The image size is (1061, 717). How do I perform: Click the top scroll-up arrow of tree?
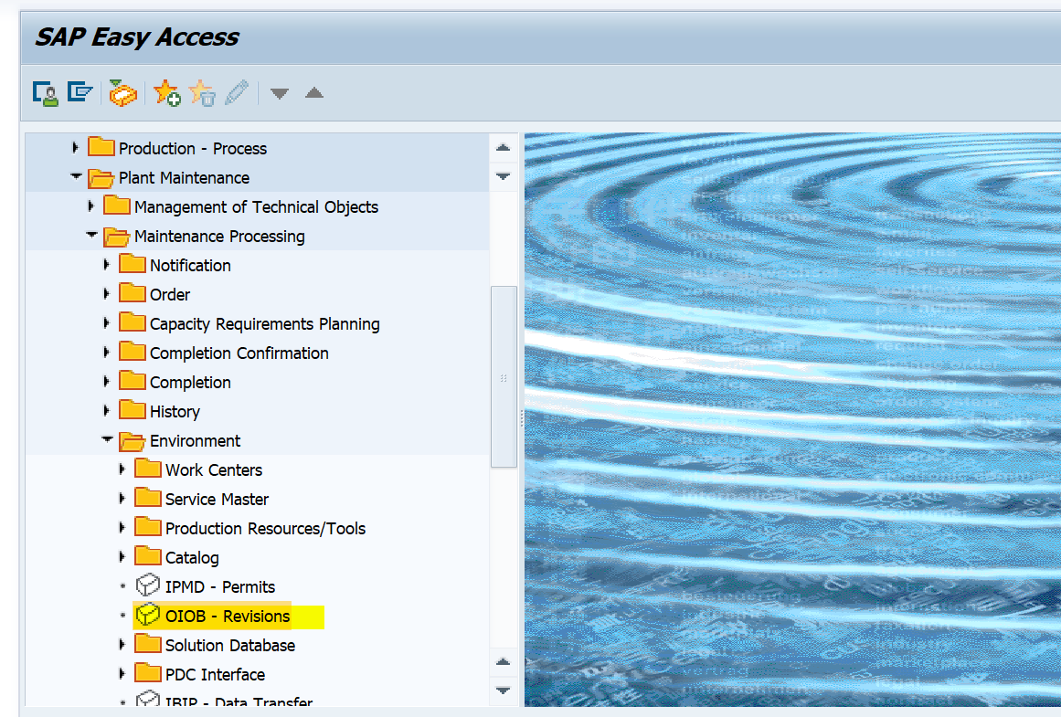tap(503, 147)
